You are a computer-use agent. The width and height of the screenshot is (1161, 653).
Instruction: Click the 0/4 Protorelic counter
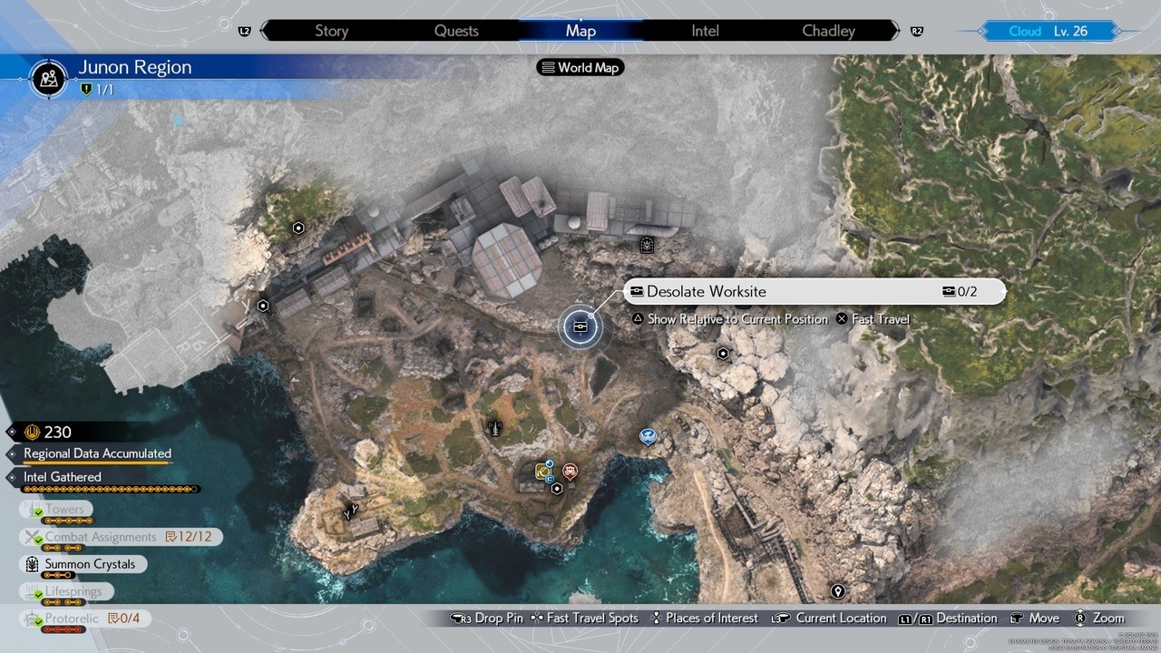(x=124, y=619)
